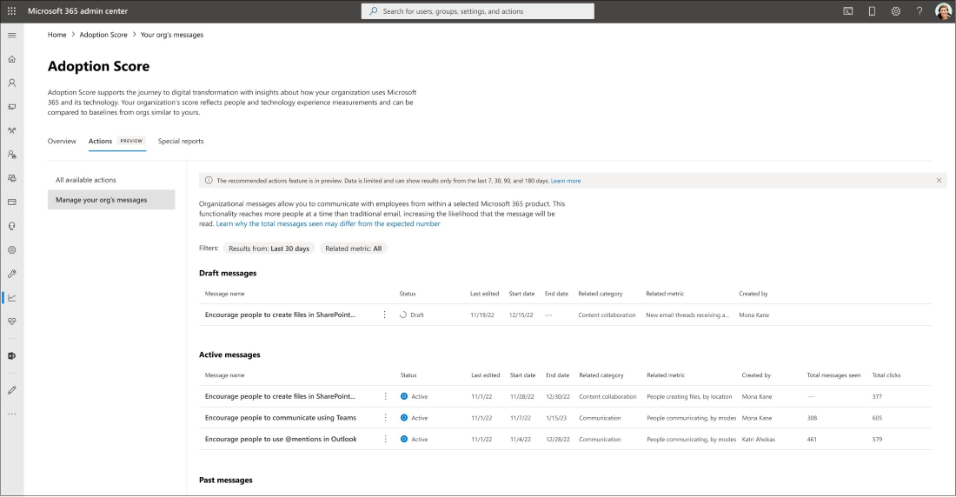Open Related metric: All filter

pyautogui.click(x=353, y=248)
